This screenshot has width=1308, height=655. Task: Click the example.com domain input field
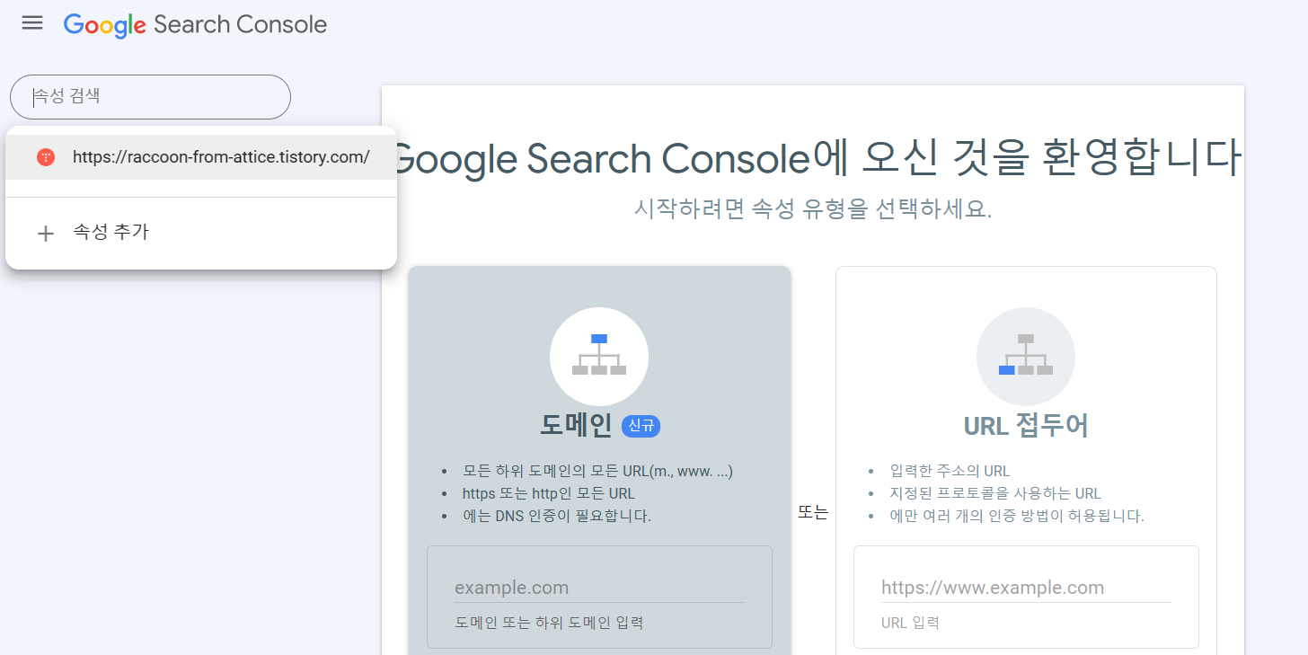[599, 589]
